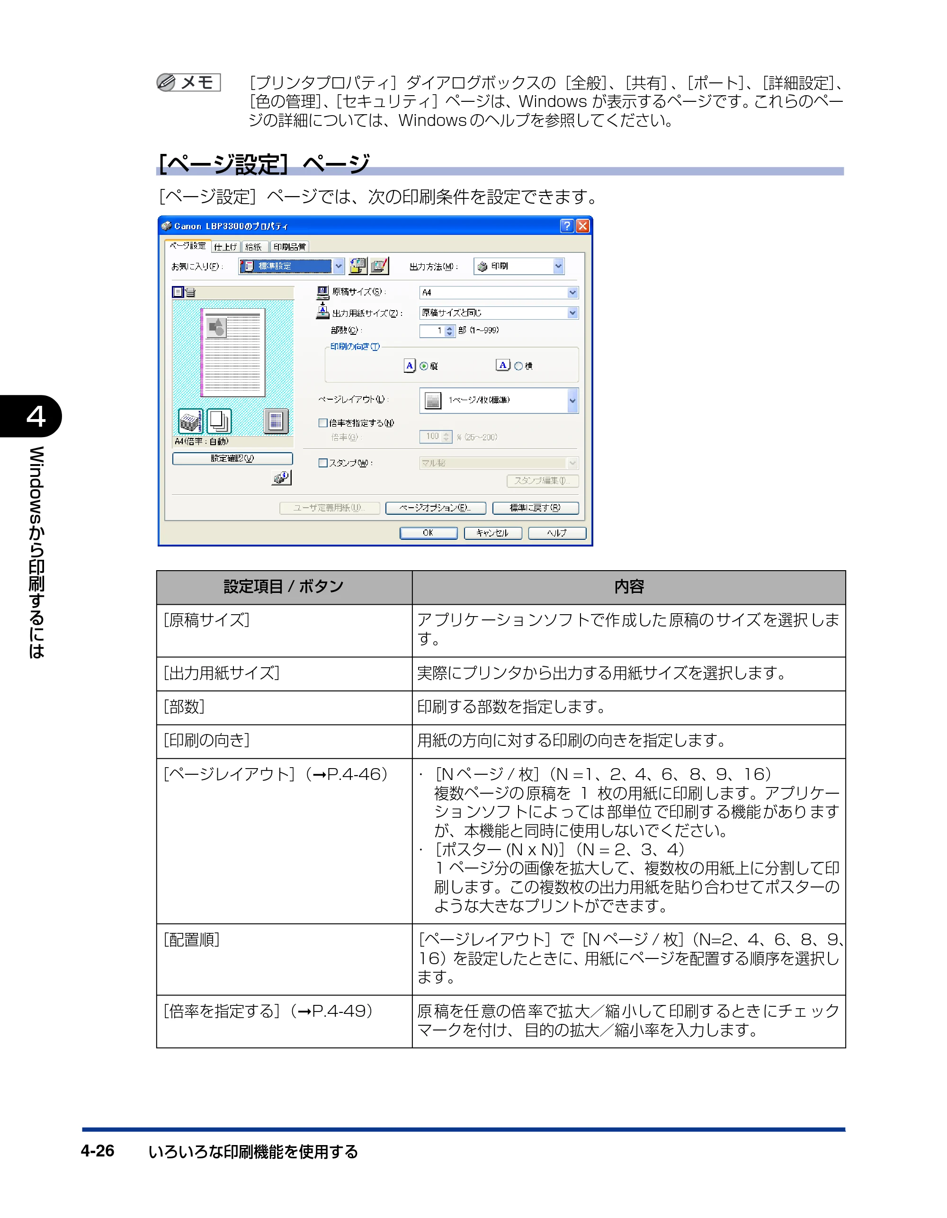The width and height of the screenshot is (947, 1218).
Task: Enable the 倍率を指定する checkbox
Action: pos(323,423)
